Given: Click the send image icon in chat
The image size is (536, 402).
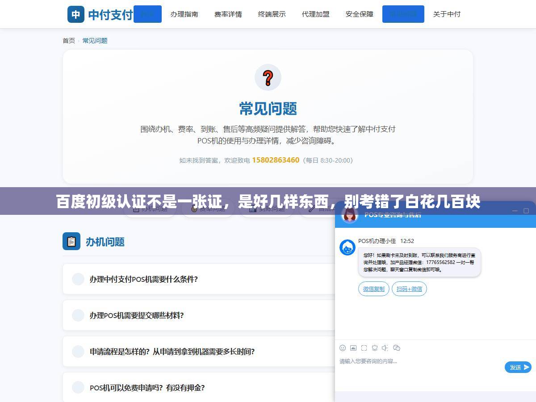Looking at the screenshot, I should coord(353,348).
